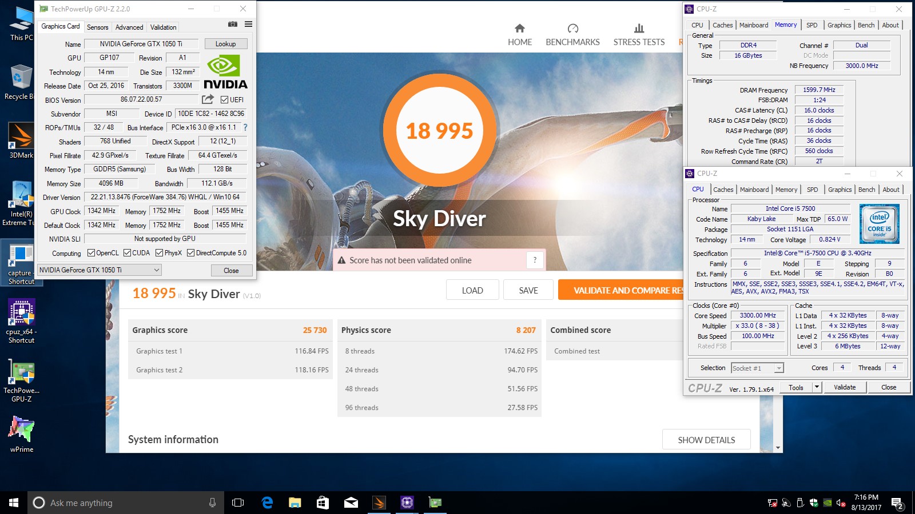Open the Recycle Bin desktop icon

[20, 82]
